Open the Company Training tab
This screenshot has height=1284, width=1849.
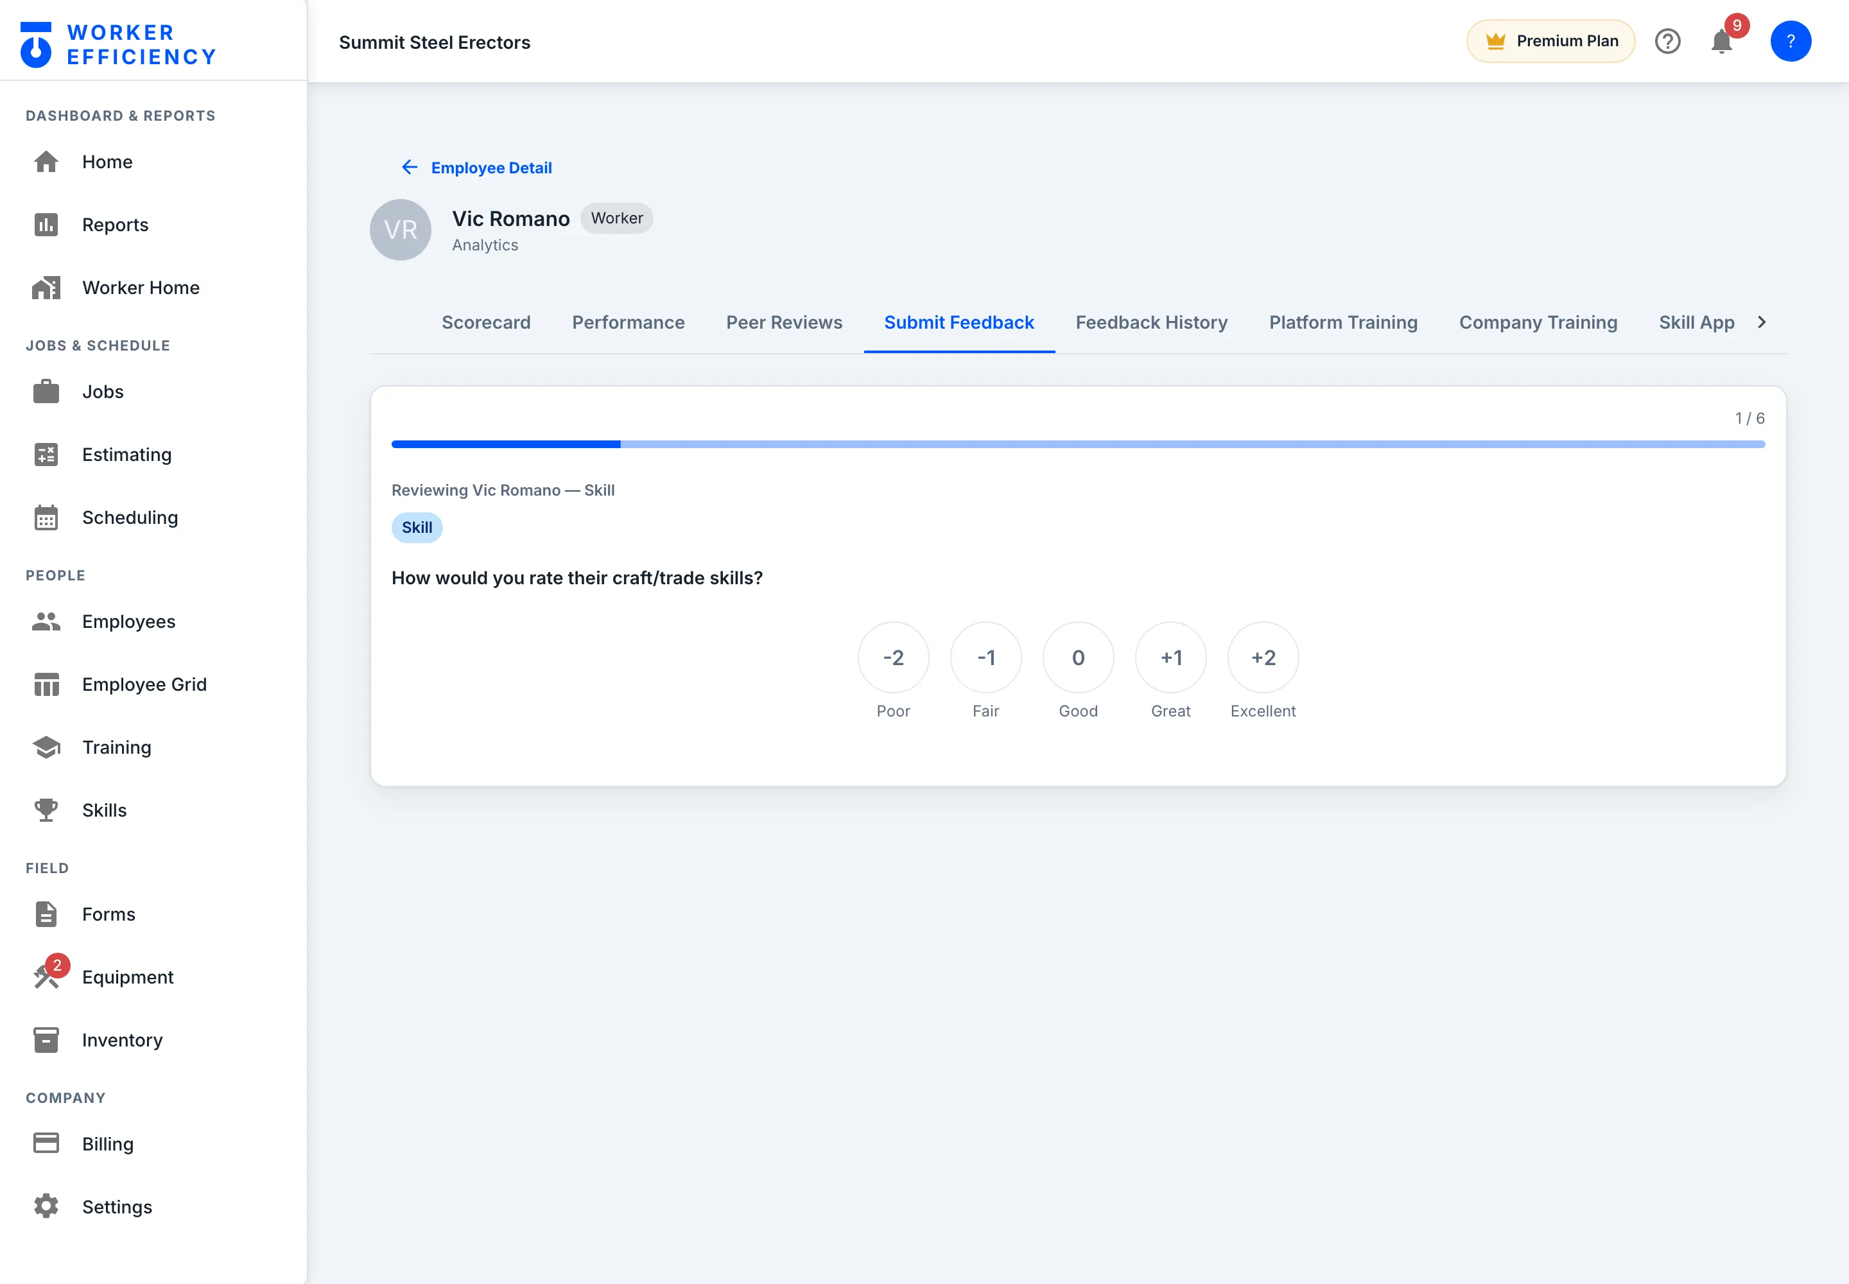[x=1538, y=323]
